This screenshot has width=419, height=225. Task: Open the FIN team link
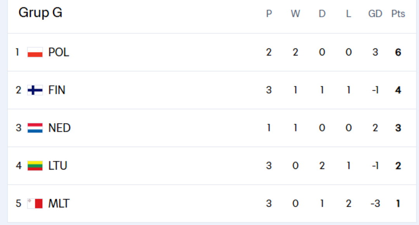pos(57,90)
